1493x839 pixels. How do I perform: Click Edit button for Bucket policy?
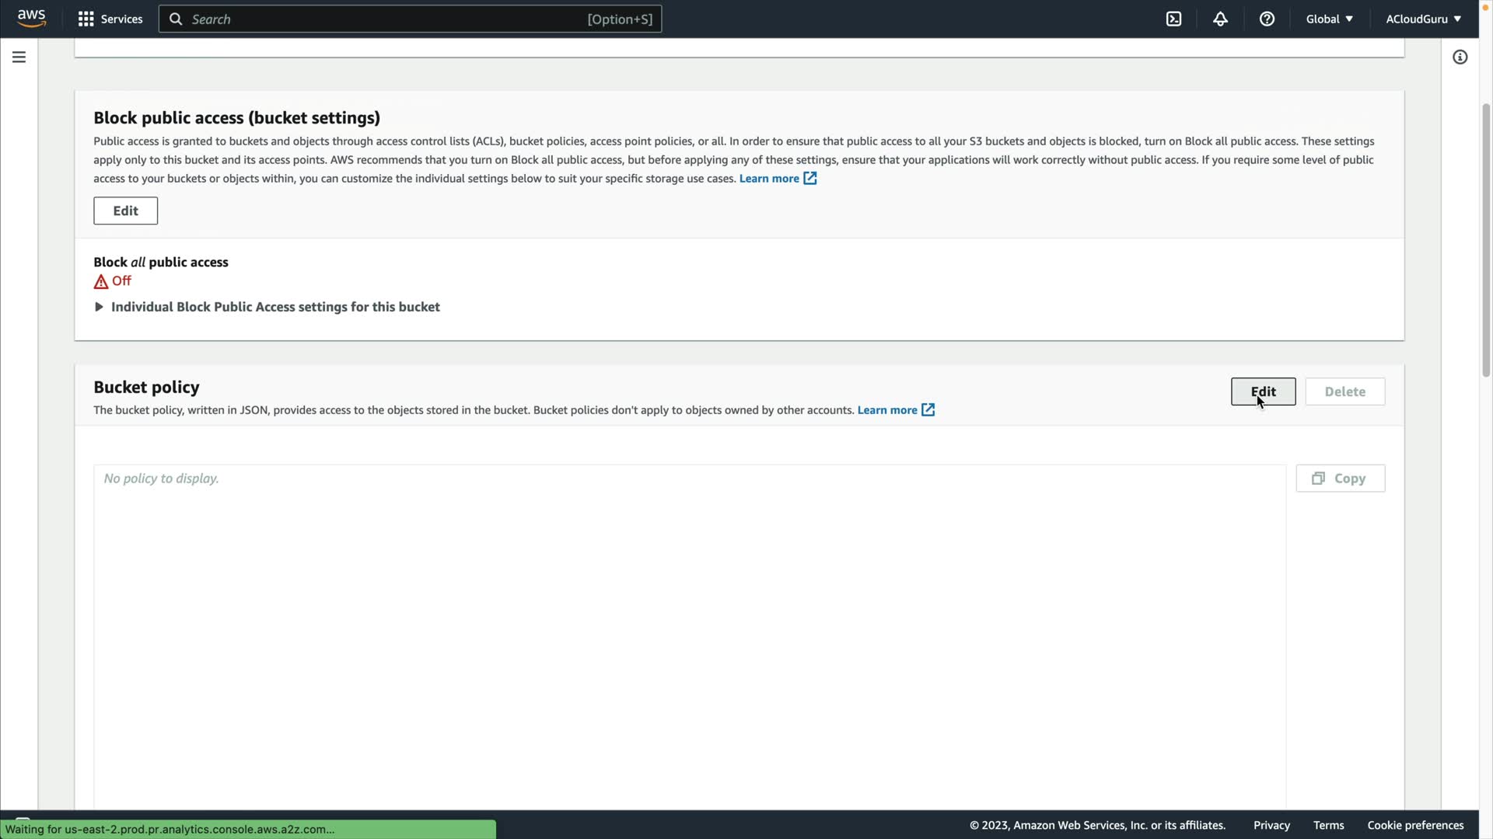[1263, 392]
